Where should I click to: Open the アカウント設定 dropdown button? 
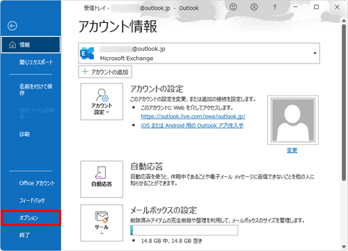click(x=102, y=102)
